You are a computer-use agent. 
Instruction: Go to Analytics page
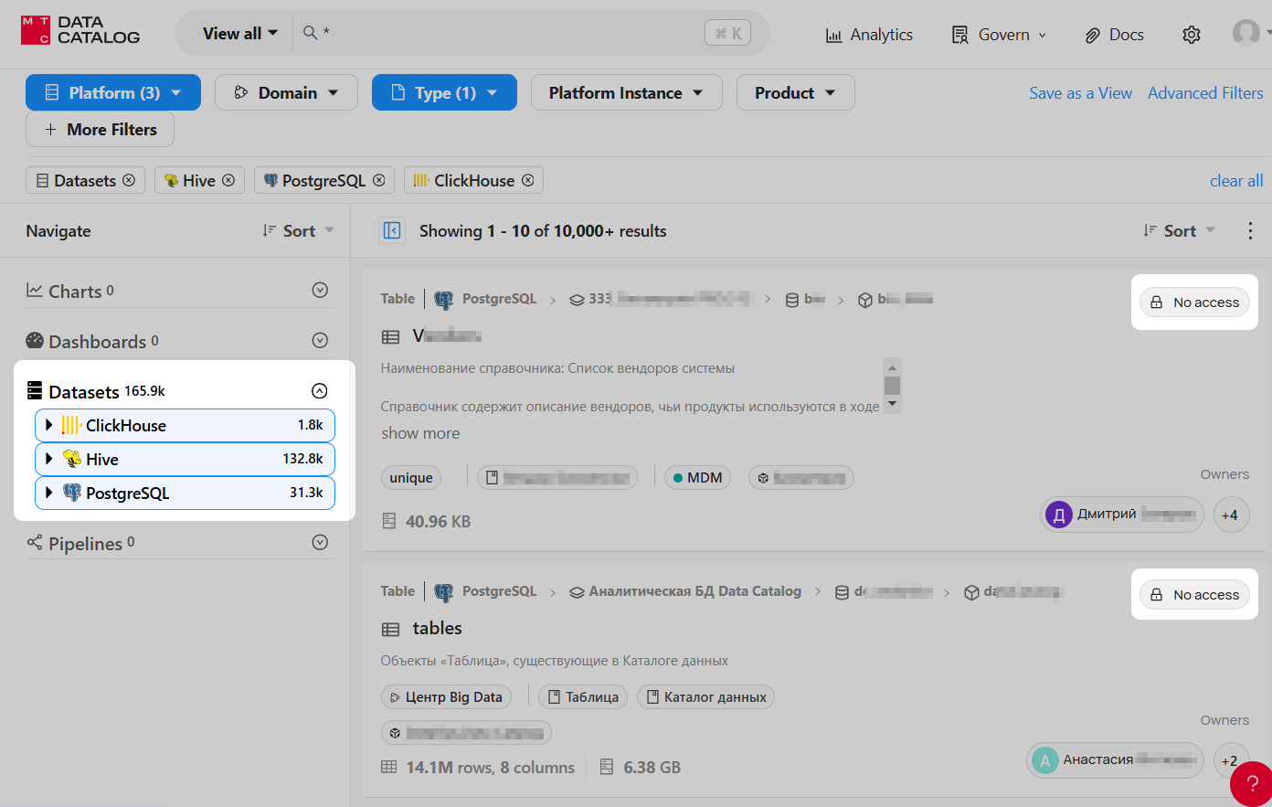click(x=869, y=35)
